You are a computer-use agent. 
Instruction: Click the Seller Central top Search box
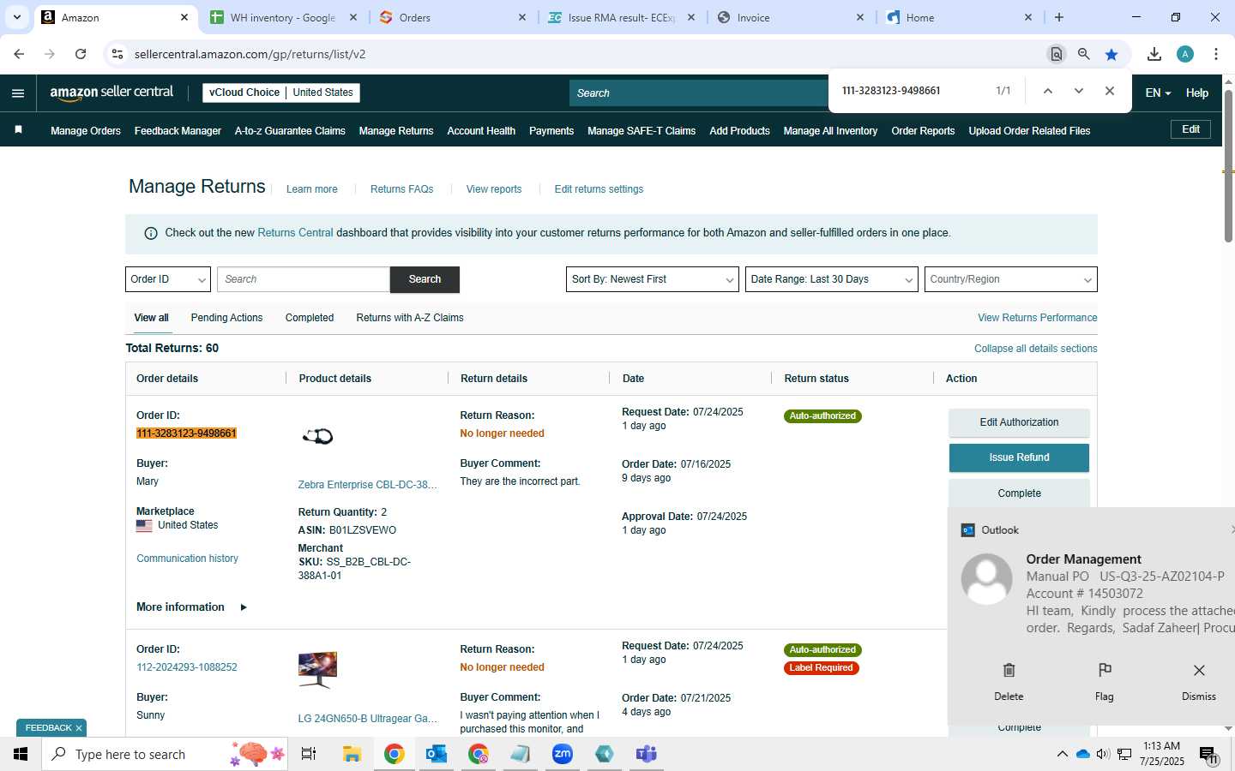[698, 93]
